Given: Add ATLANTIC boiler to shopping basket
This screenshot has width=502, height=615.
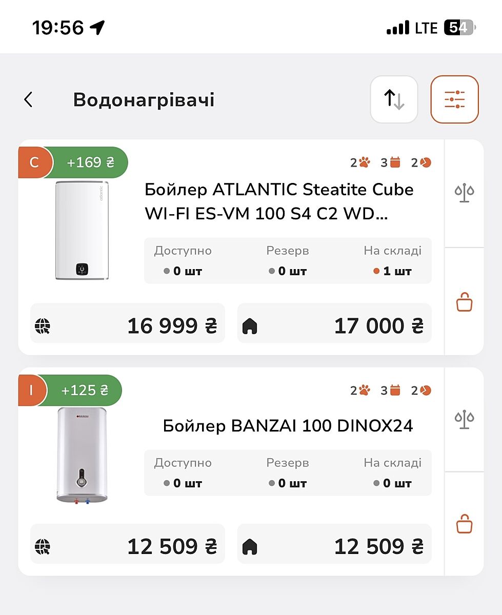Looking at the screenshot, I should point(464,302).
